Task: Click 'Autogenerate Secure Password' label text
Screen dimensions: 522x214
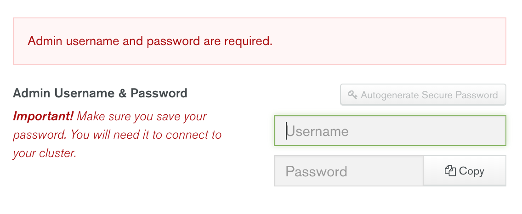Action: click(x=429, y=95)
